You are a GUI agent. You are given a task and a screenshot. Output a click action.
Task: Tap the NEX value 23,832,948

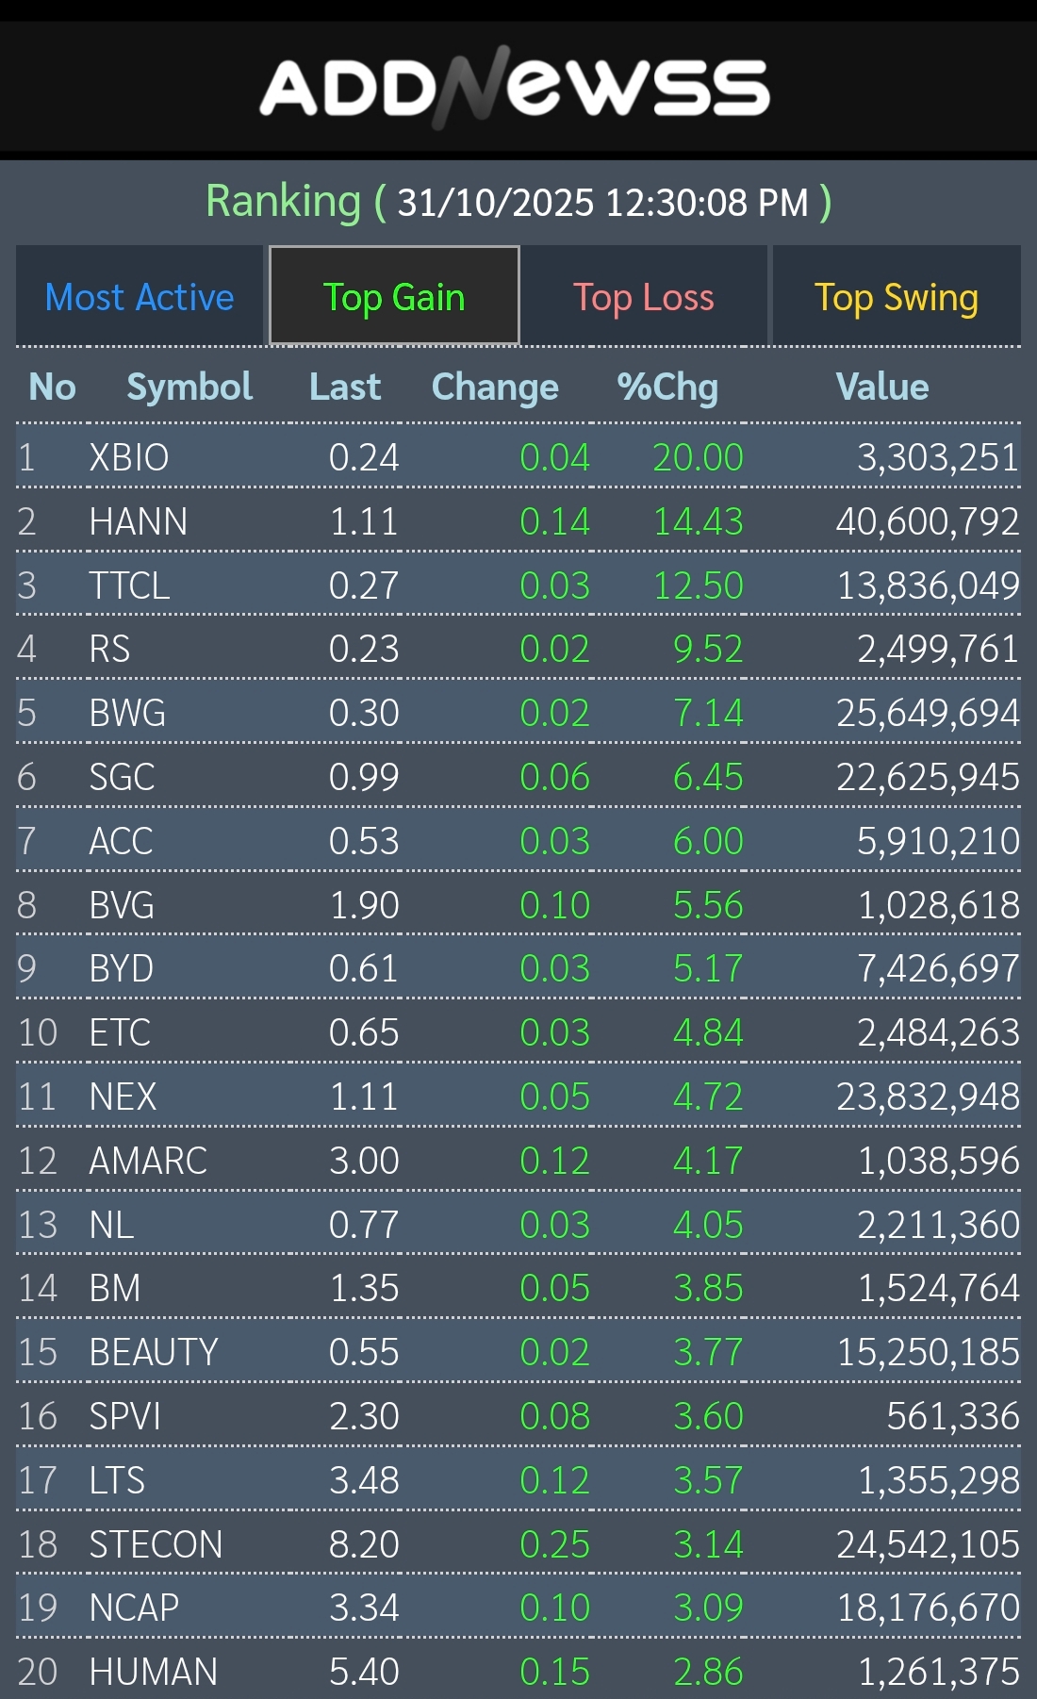click(x=928, y=1097)
